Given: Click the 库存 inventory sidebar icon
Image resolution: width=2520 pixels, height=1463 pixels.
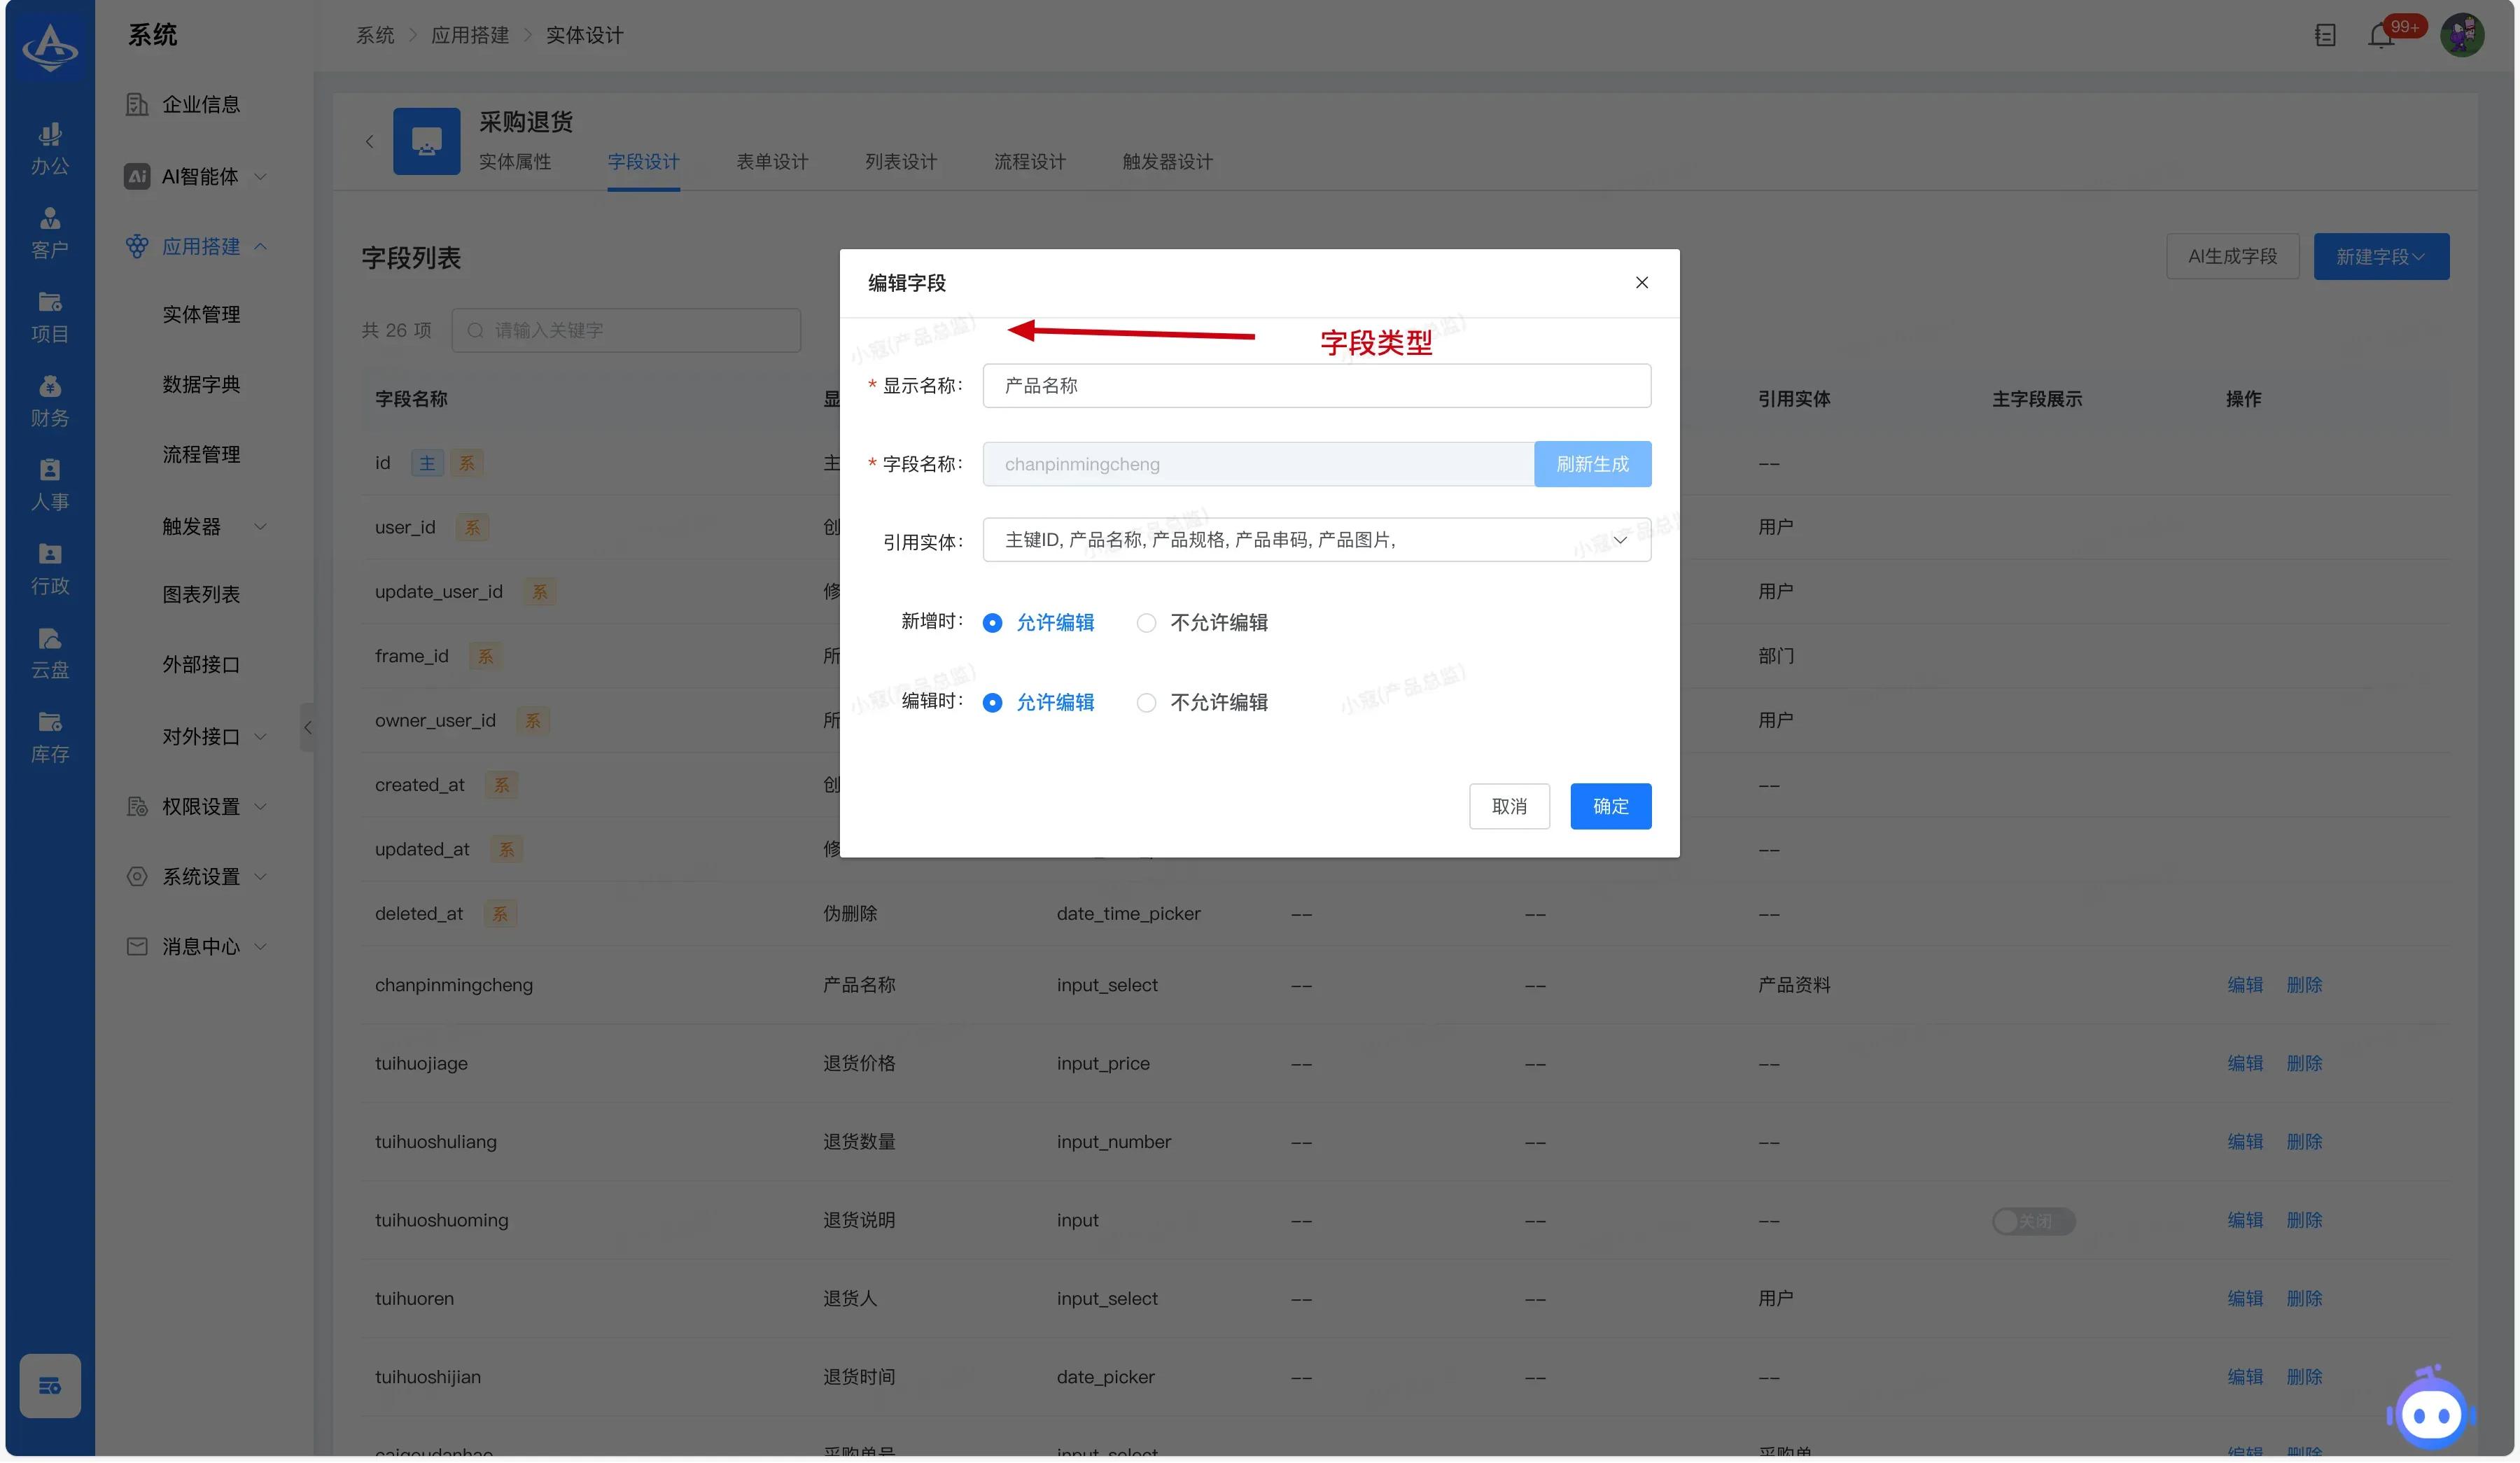Looking at the screenshot, I should point(50,737).
